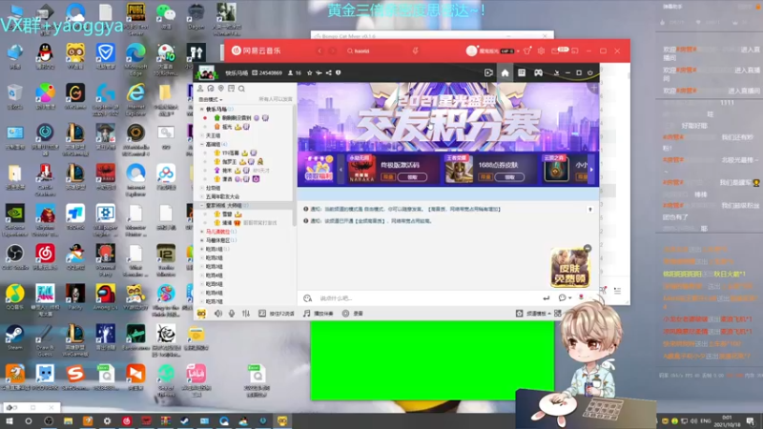Click the taskbar search circle icon
Viewport: 763px width, 429px height.
pyautogui.click(x=29, y=421)
